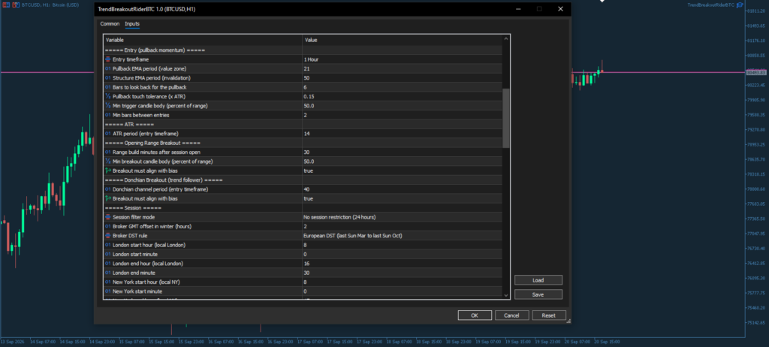Edit the London end hour value 16
The height and width of the screenshot is (347, 769).
coord(403,264)
